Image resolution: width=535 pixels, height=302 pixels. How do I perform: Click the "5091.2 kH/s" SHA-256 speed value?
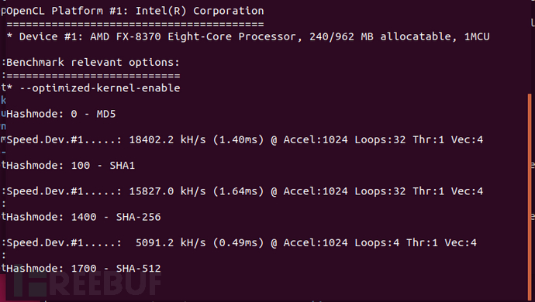pos(171,242)
